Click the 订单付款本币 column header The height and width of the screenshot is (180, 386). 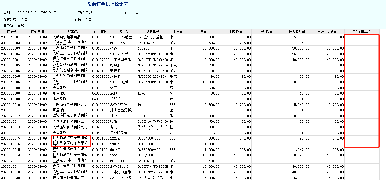[x=362, y=32]
